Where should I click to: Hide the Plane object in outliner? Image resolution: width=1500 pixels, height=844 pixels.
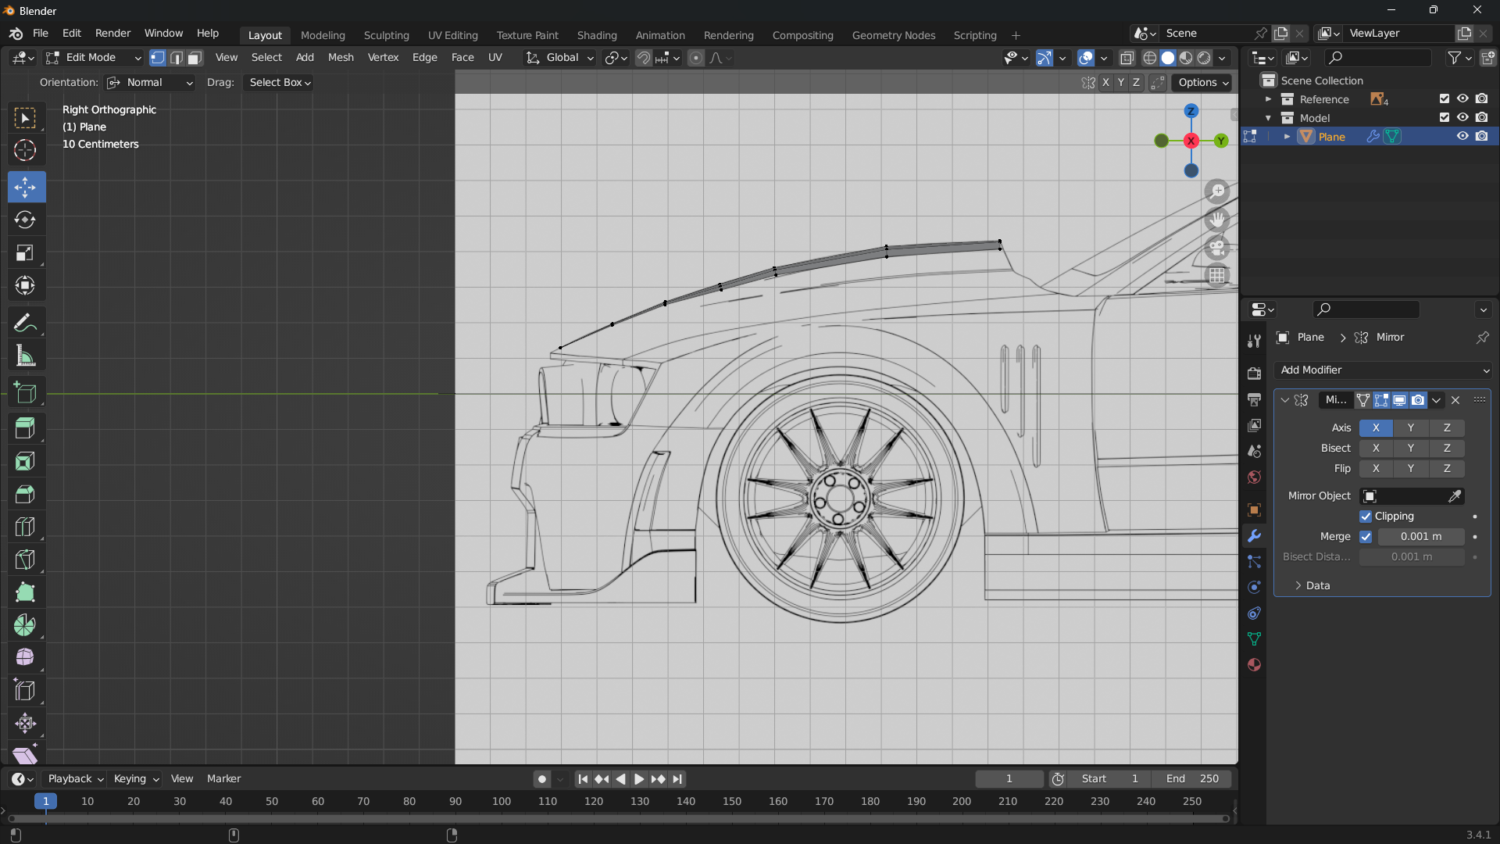[x=1462, y=136]
